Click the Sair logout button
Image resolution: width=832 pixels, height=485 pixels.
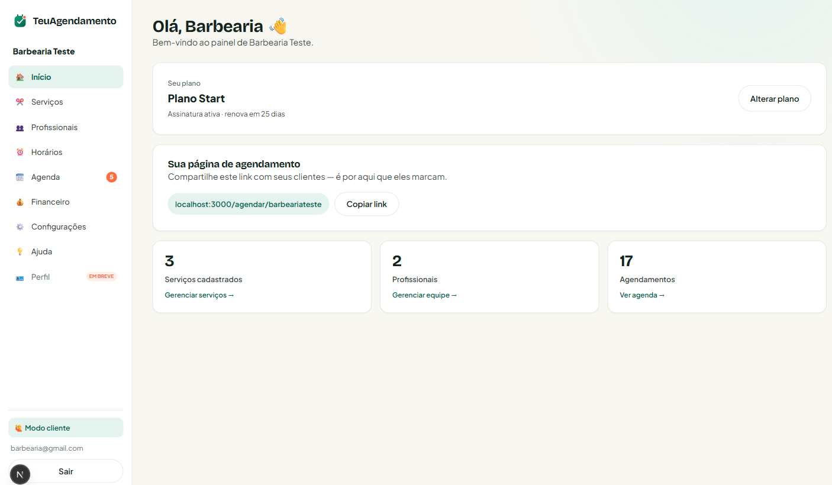coord(66,471)
